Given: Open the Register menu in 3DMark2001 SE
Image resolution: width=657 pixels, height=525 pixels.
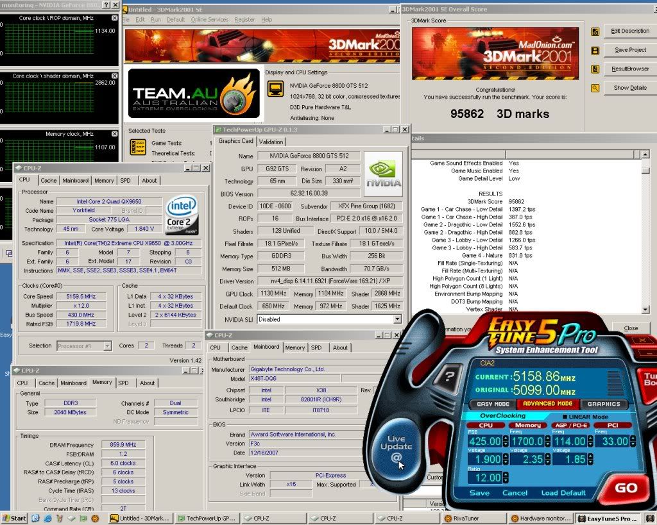Looking at the screenshot, I should click(244, 20).
